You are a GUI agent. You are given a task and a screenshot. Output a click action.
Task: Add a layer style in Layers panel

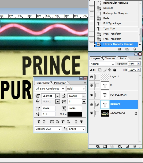[98, 146]
